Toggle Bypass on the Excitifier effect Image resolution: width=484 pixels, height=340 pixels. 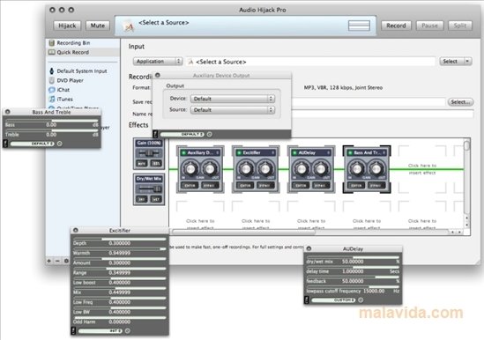click(265, 186)
